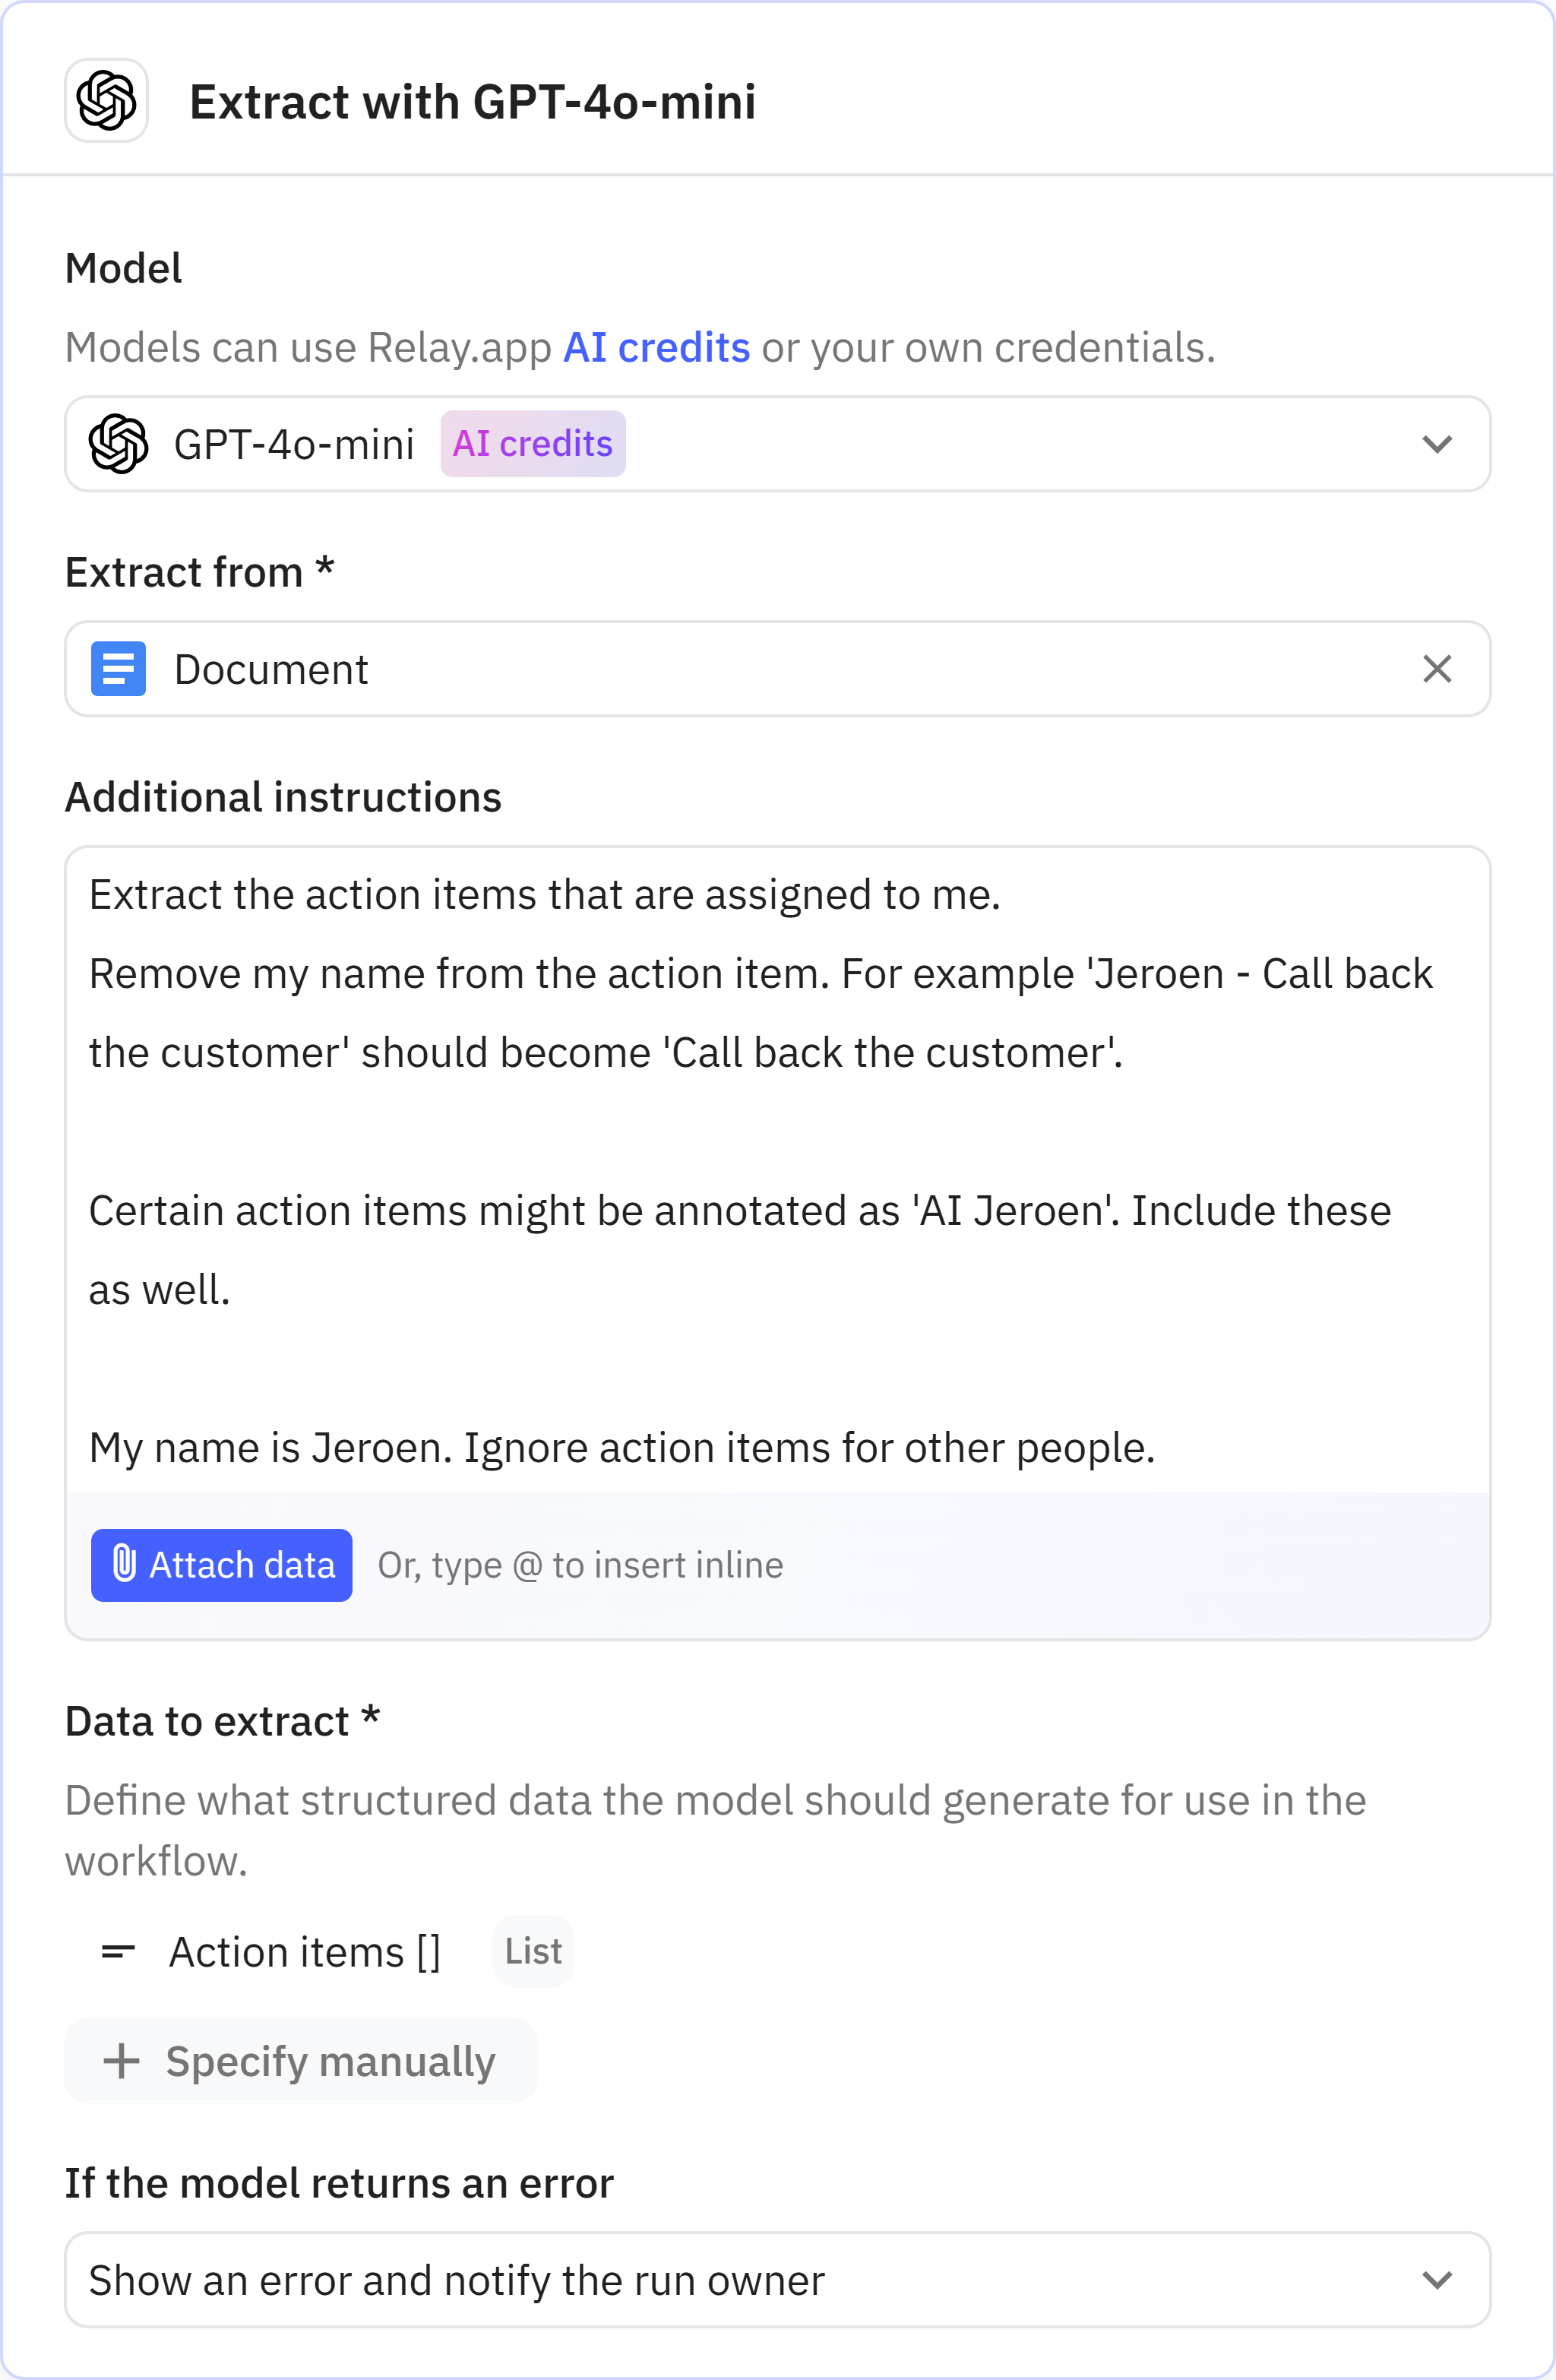Click the OpenAI icon inside the model selector
This screenshot has height=2380, width=1556.
point(119,444)
